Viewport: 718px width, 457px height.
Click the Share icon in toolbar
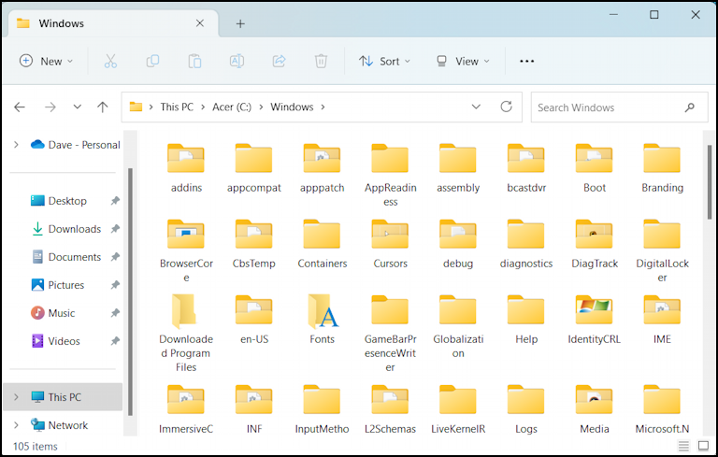pos(279,61)
